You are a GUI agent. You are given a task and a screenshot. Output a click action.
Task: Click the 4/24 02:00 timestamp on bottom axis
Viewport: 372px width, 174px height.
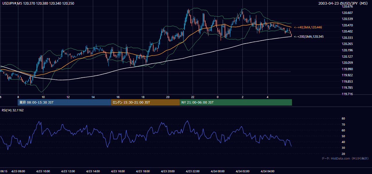[243, 171]
